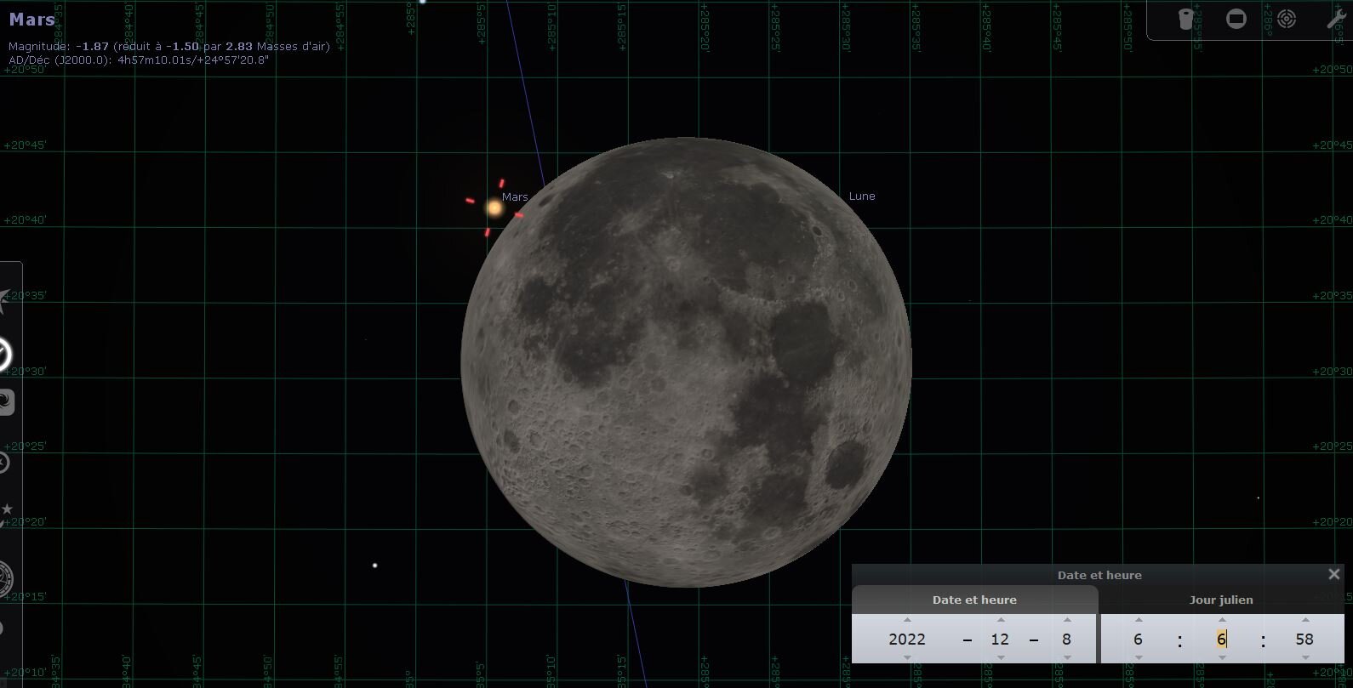Click the day field showing 8
This screenshot has height=688, width=1353.
click(x=1066, y=639)
